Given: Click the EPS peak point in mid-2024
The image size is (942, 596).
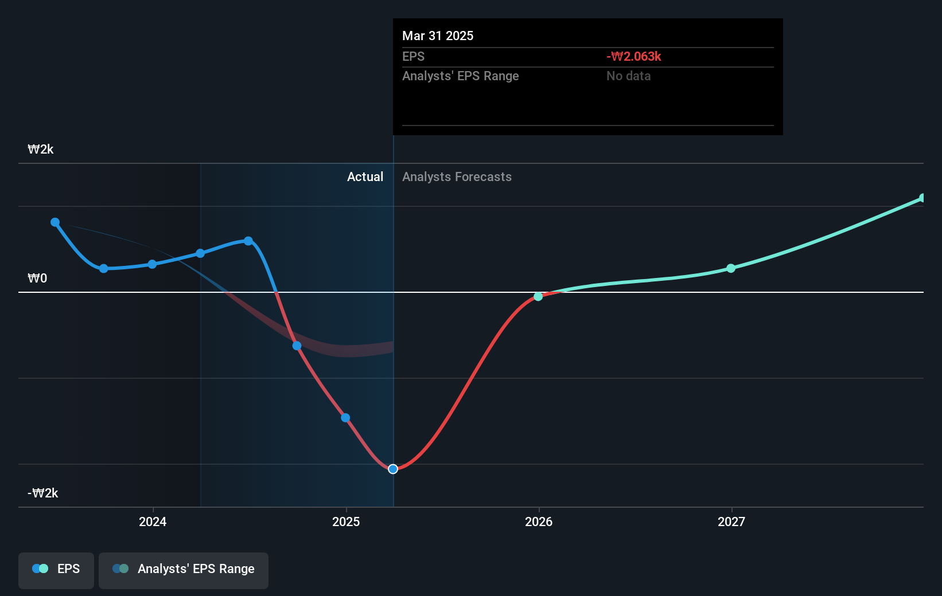Looking at the screenshot, I should (x=248, y=241).
